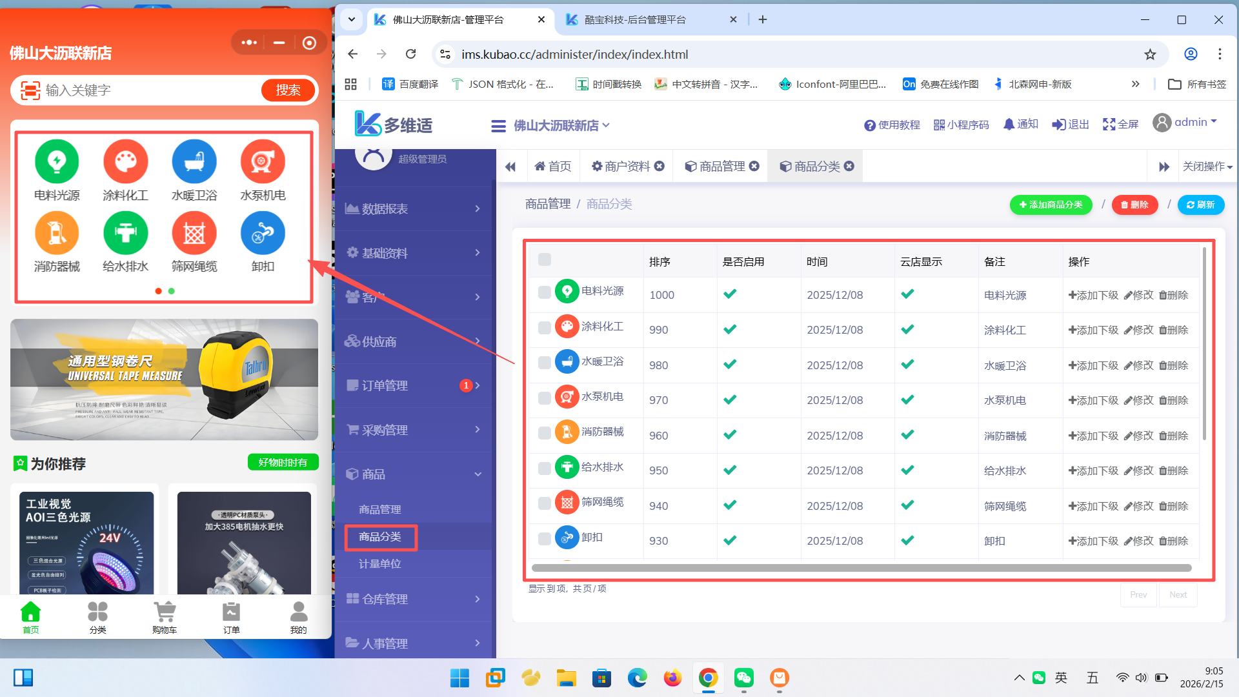This screenshot has width=1239, height=697.
Task: Check the select-all checkbox in table header
Action: tap(545, 259)
